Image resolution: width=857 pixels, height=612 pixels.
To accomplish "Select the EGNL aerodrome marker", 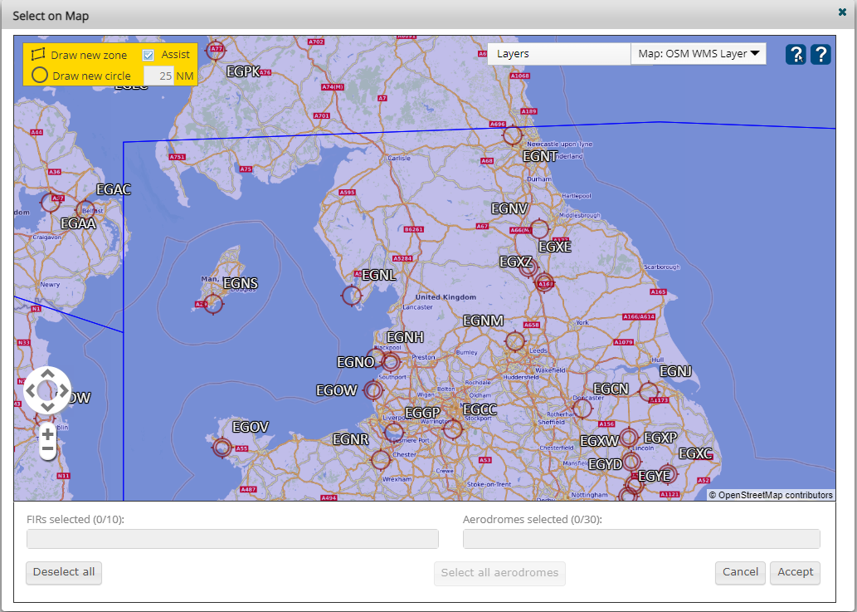I will click(x=352, y=296).
